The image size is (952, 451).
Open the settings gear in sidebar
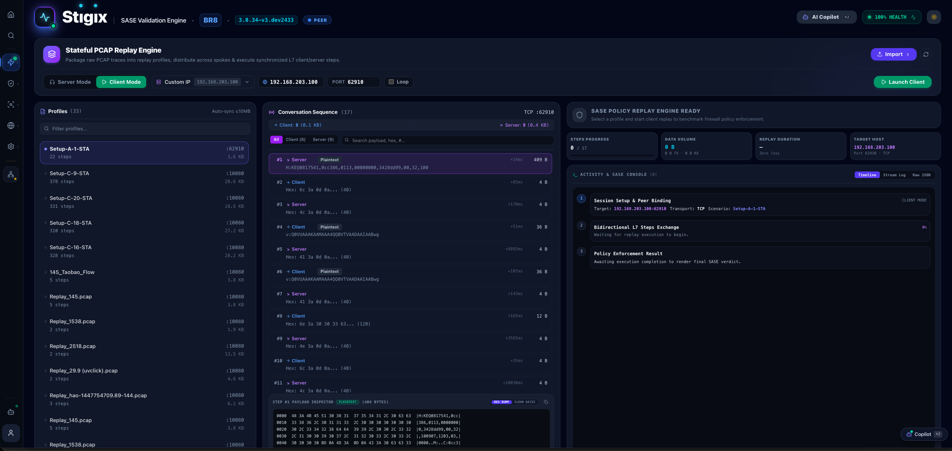[x=11, y=147]
